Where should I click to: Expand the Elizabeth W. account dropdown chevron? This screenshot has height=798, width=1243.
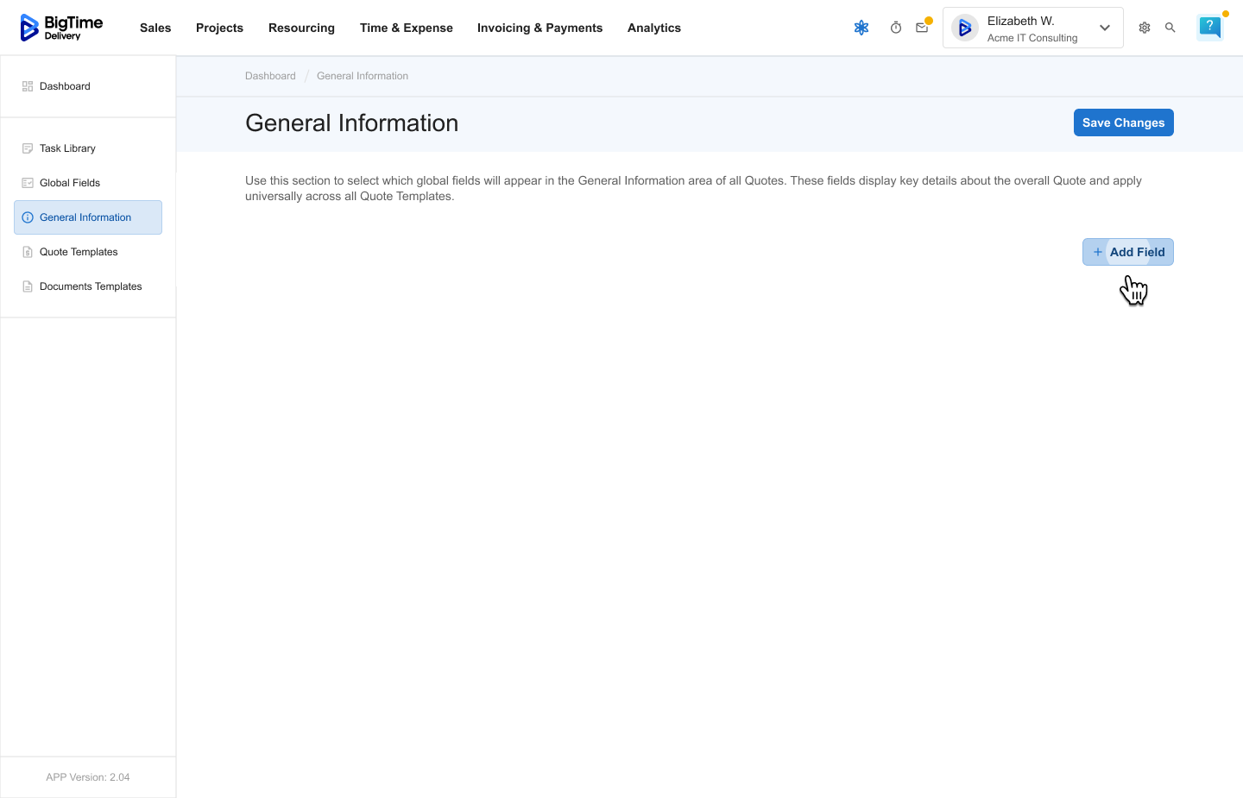coord(1104,28)
